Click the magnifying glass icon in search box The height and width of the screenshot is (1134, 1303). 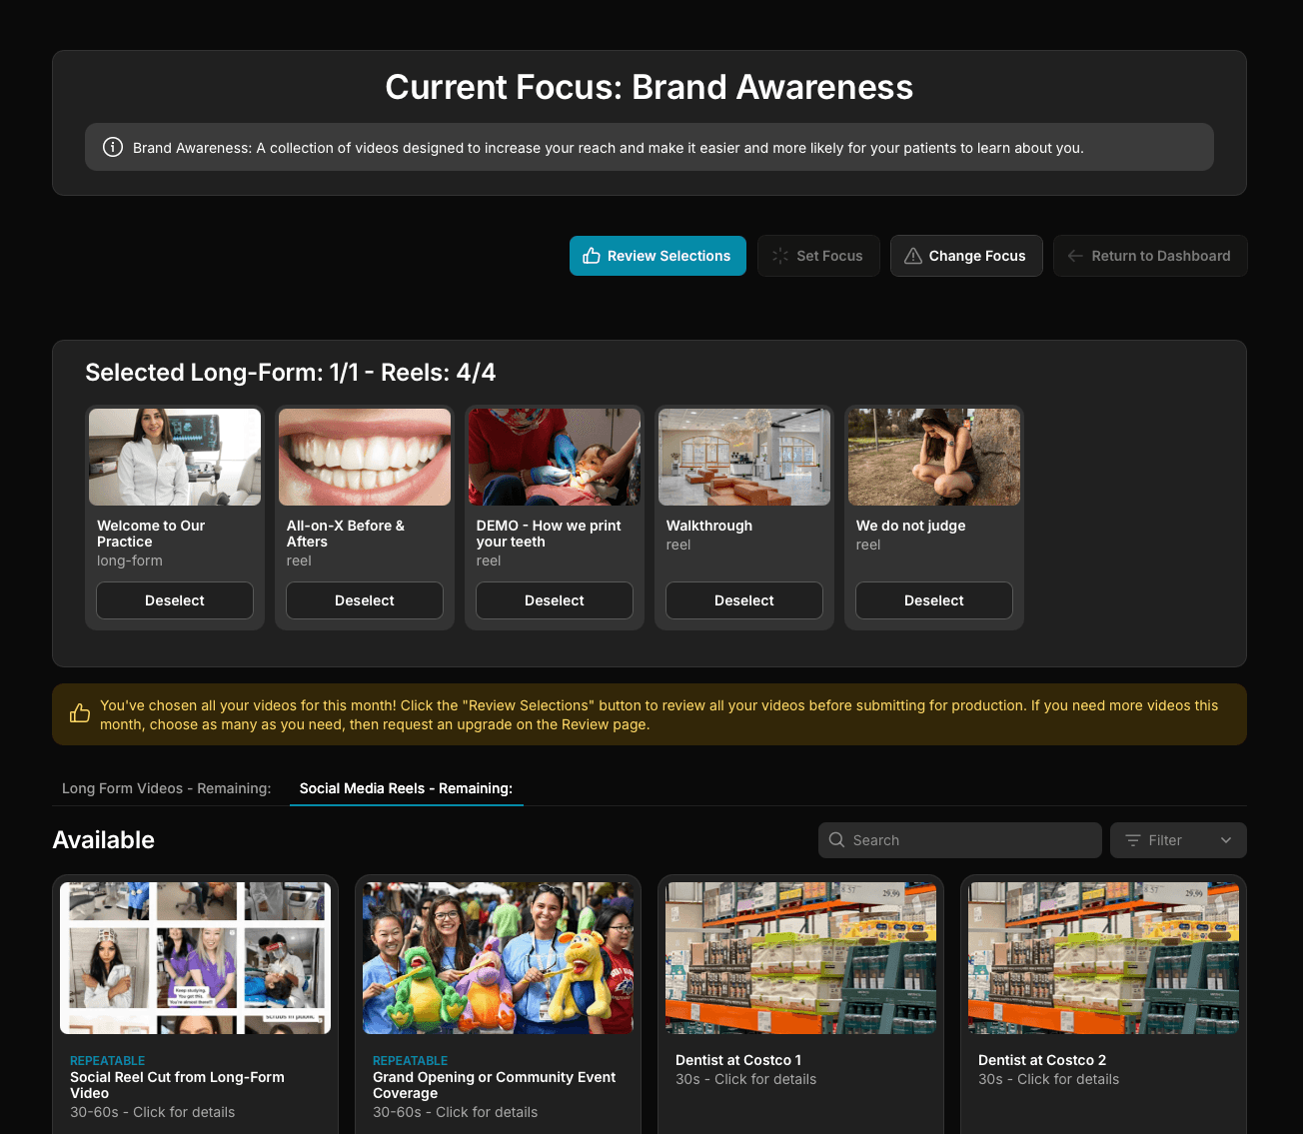837,840
